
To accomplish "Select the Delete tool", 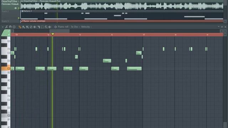I will click(31, 27).
